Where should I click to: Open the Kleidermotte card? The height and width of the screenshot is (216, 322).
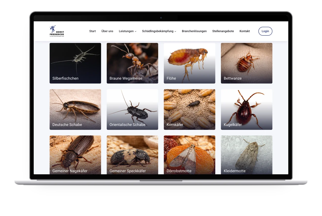click(247, 155)
